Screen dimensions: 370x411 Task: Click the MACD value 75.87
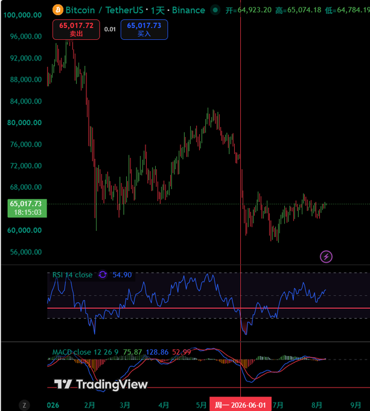[132, 352]
